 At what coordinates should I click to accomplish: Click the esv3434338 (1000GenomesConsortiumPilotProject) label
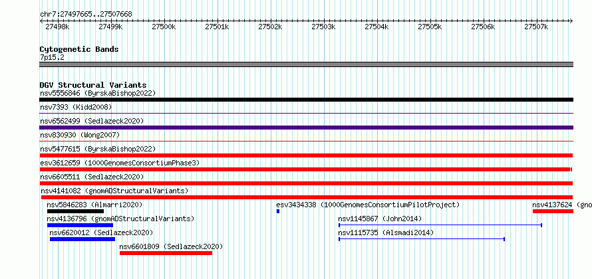tap(368, 205)
